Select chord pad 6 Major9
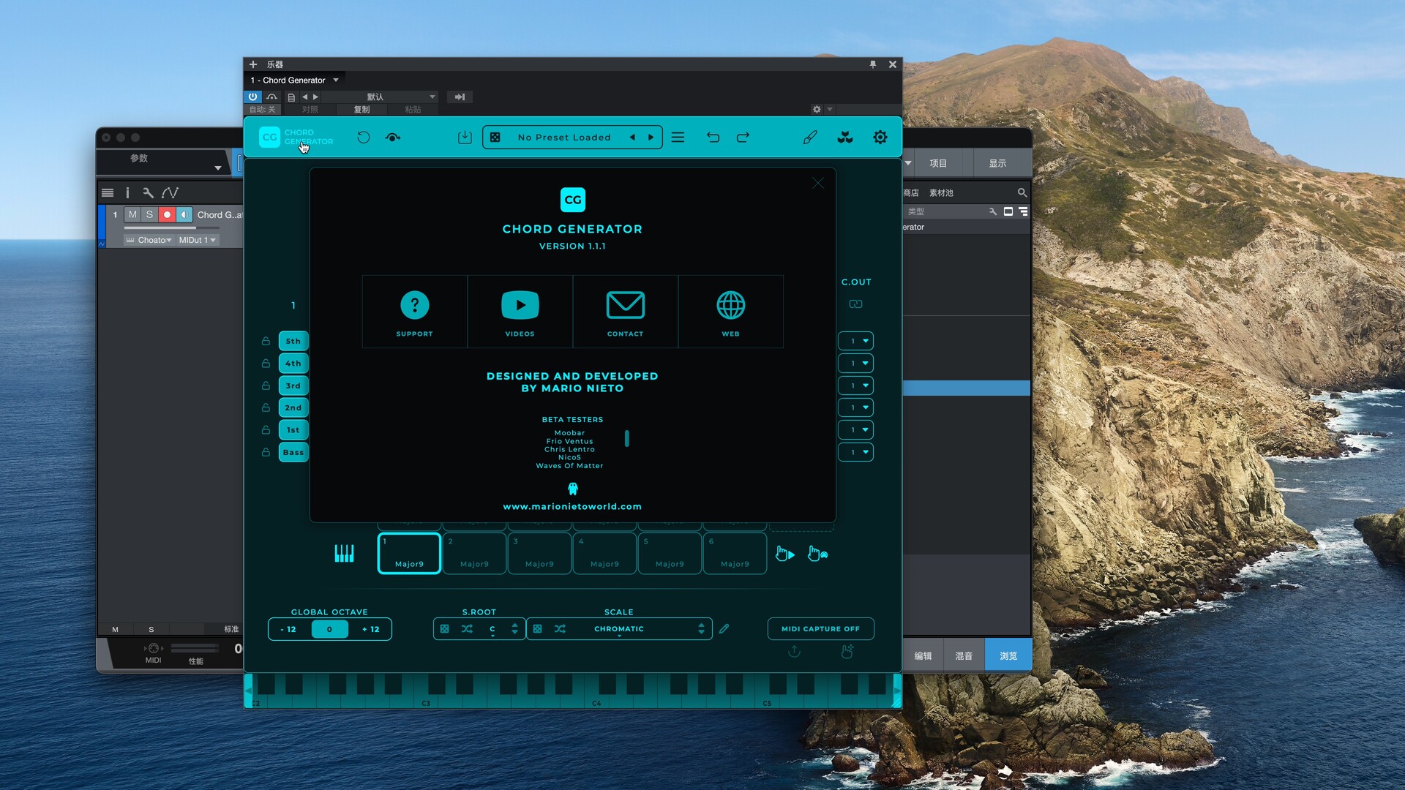The image size is (1405, 790). [x=735, y=554]
